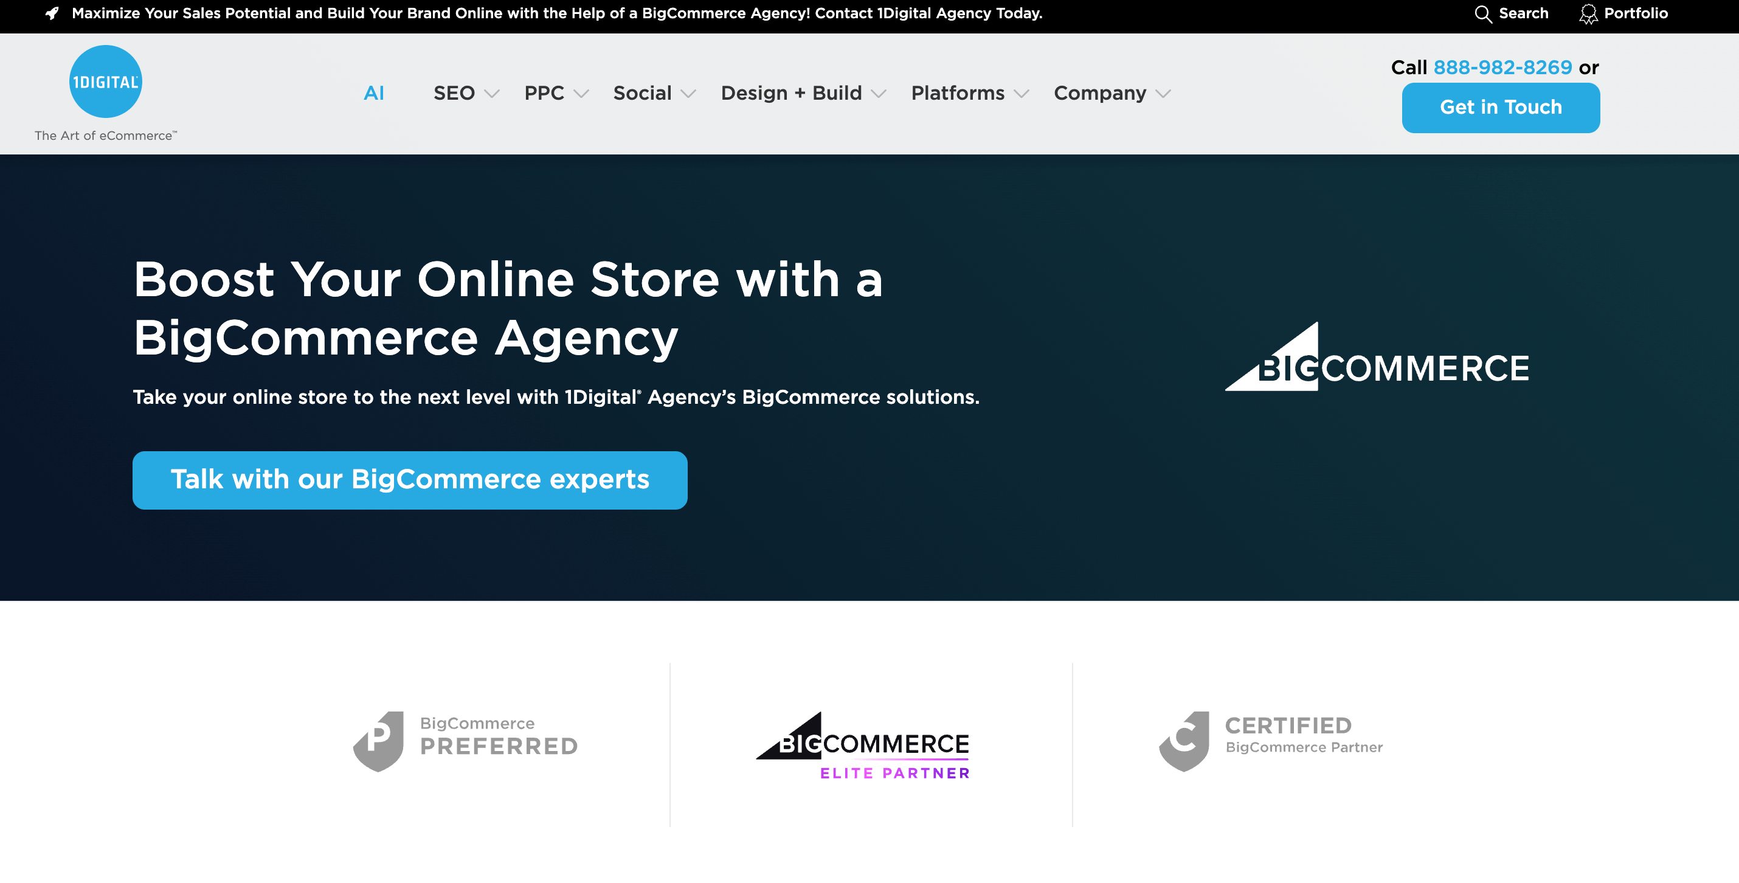The height and width of the screenshot is (883, 1739).
Task: Click the 'Take your online store' subheading
Action: coord(556,397)
